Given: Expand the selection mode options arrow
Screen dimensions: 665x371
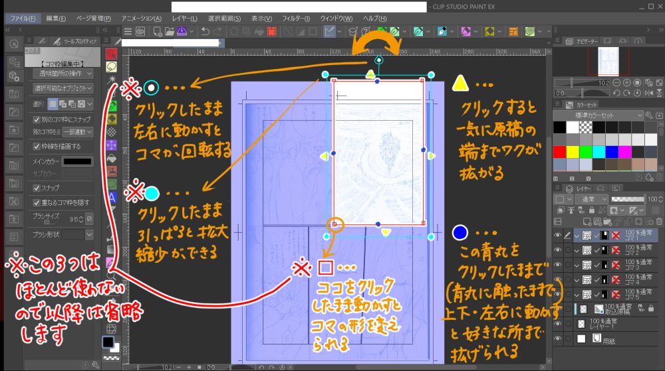Looking at the screenshot, I should pos(90,104).
